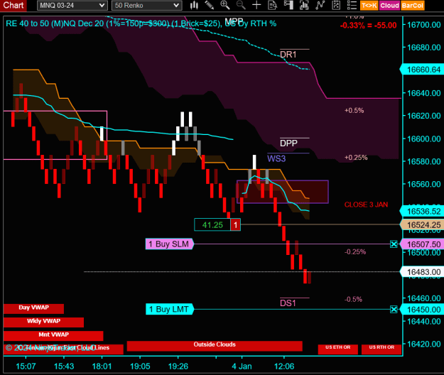The height and width of the screenshot is (375, 444).
Task: Click the position quantity 1 marker
Action: (x=235, y=225)
